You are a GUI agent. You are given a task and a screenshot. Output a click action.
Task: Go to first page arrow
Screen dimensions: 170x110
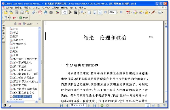click(61, 105)
